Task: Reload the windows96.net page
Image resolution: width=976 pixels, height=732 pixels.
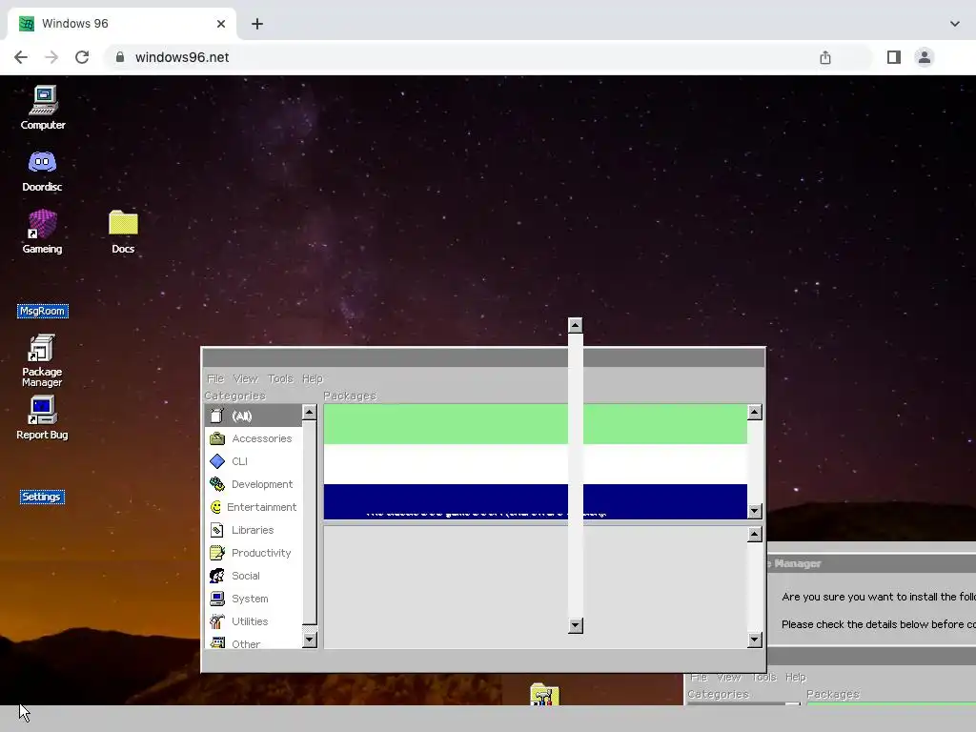Action: coord(82,57)
